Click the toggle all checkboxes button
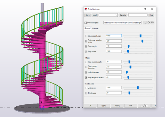Screen dimensions: 165x117 (144, 106)
